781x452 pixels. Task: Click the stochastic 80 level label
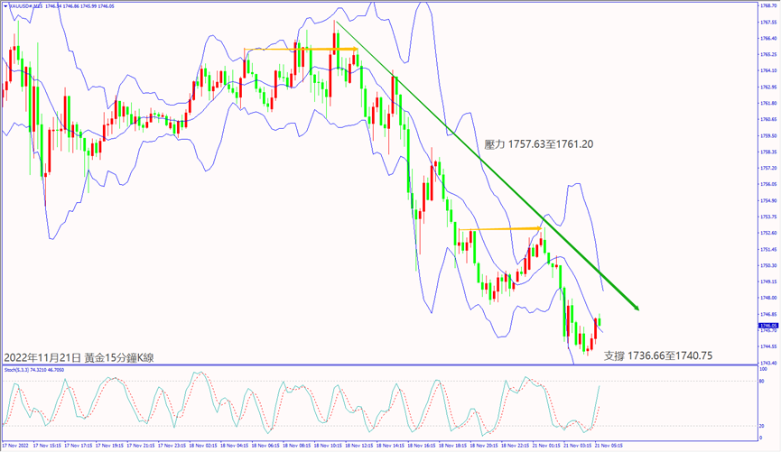click(764, 381)
